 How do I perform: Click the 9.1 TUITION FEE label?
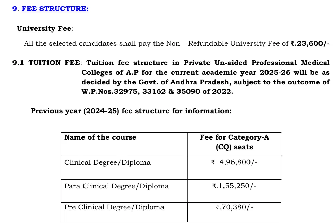[46, 63]
